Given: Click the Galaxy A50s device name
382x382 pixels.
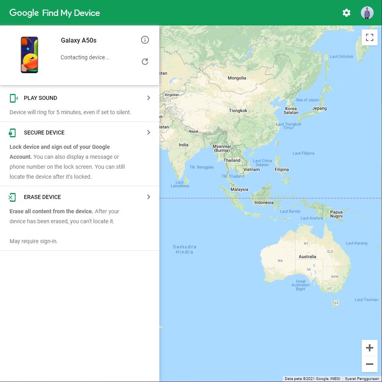Looking at the screenshot, I should tap(78, 40).
